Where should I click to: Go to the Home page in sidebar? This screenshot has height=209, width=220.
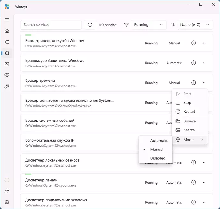pyautogui.click(x=7, y=31)
